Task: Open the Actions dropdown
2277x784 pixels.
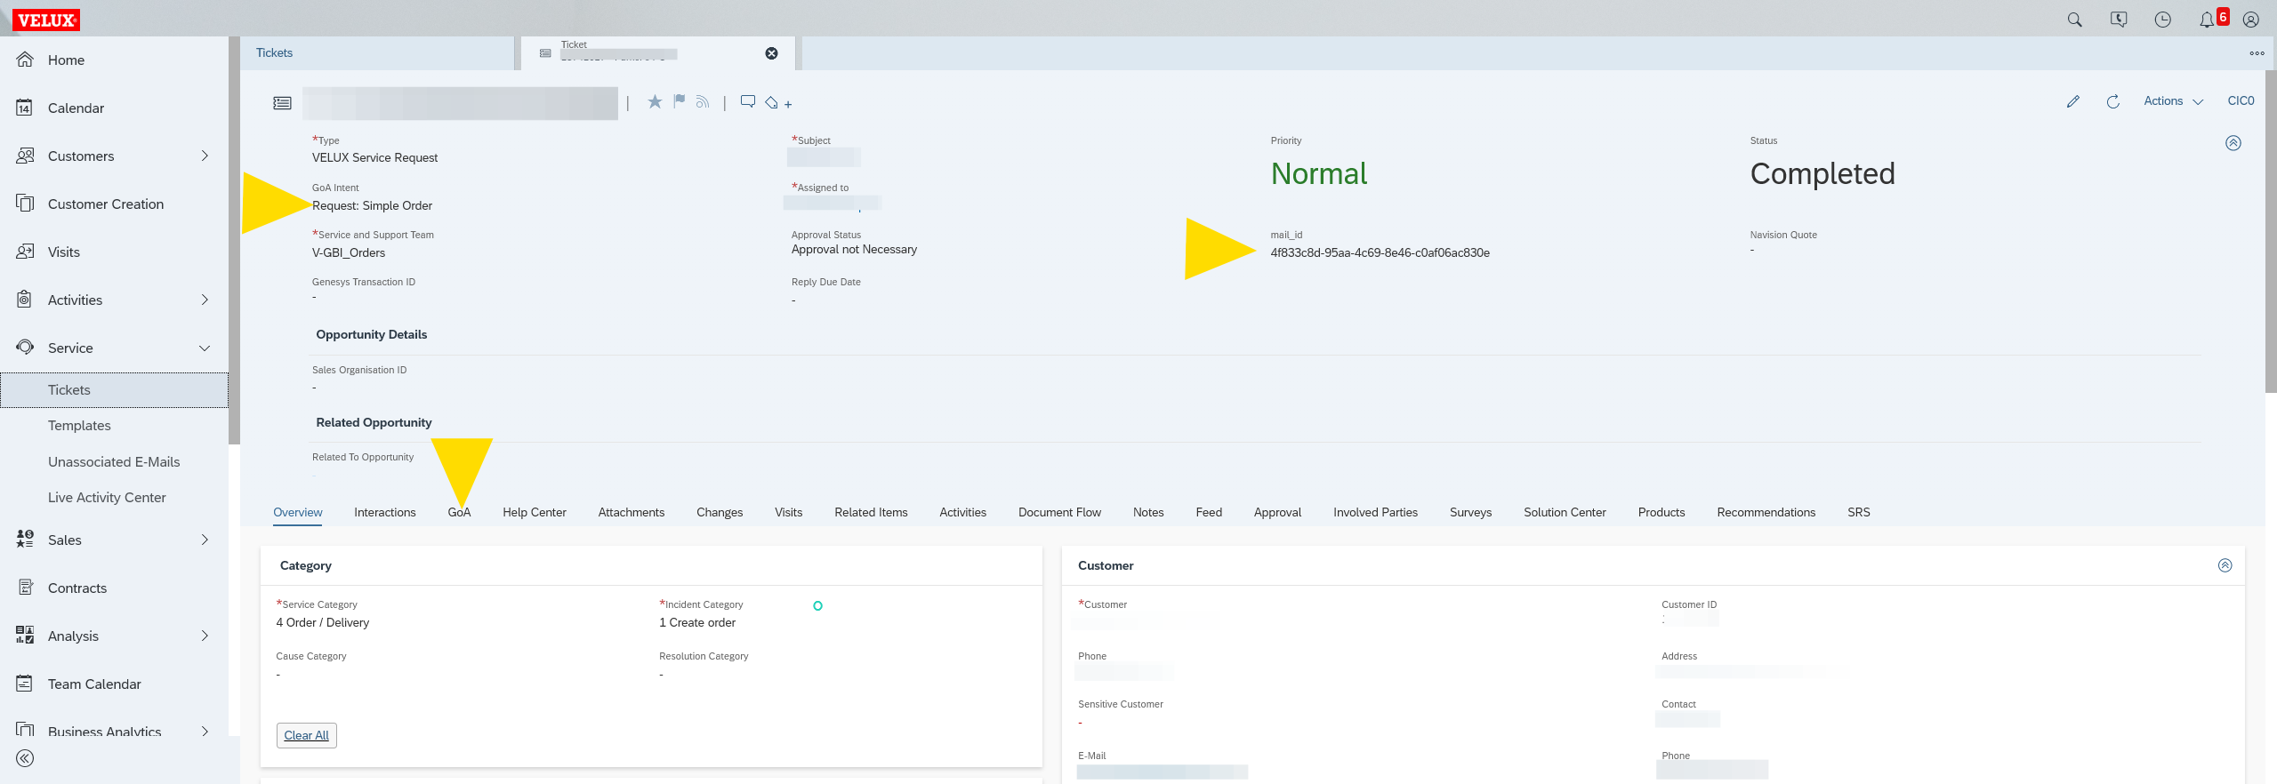Action: coord(2173,101)
